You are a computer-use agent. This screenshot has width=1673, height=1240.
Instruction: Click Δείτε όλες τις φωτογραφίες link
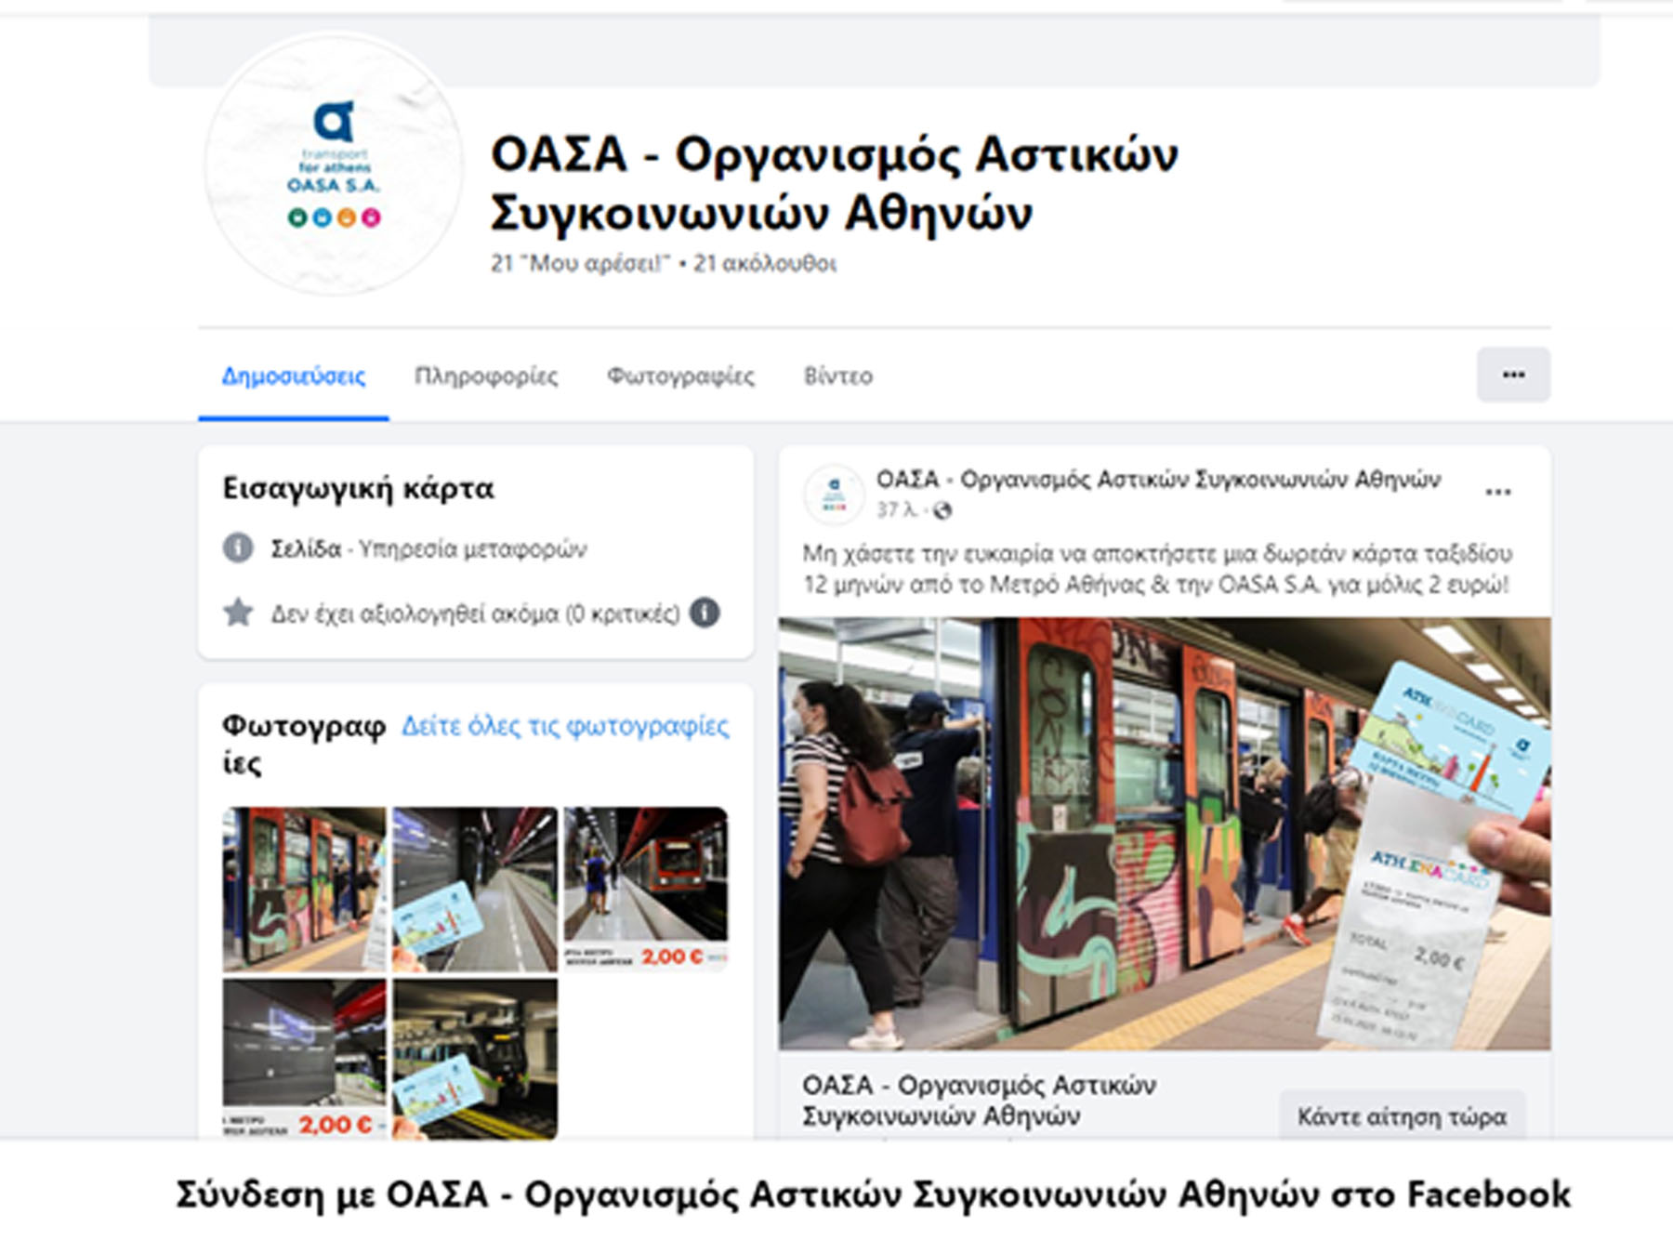565,726
